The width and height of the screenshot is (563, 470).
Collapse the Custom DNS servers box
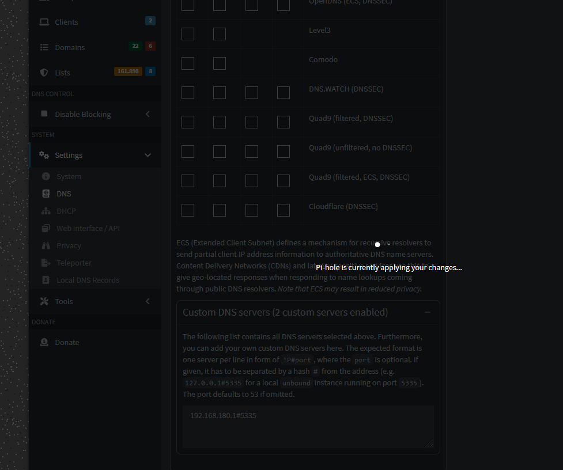(x=427, y=313)
